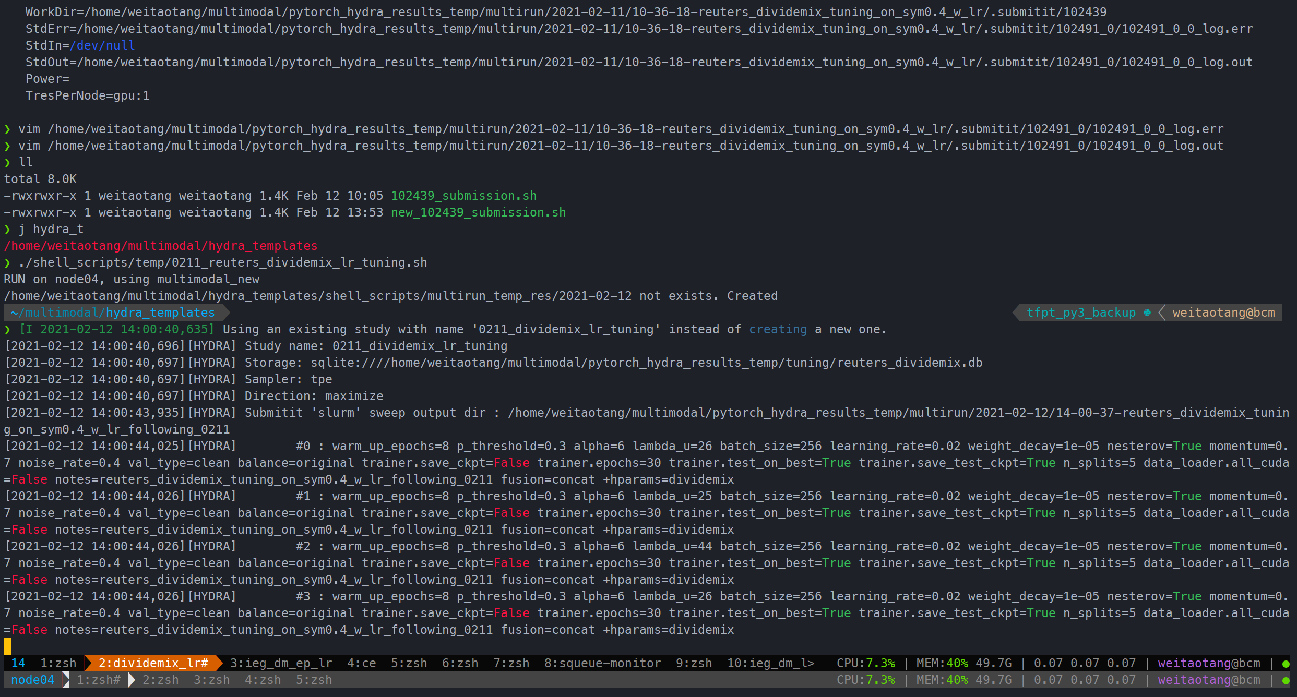Open the 8:squeue-monitor window
The width and height of the screenshot is (1297, 697).
[x=603, y=663]
